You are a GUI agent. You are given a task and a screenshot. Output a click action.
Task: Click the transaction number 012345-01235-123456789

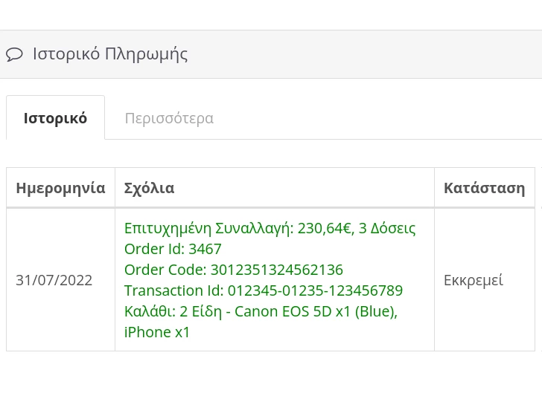[x=315, y=290]
